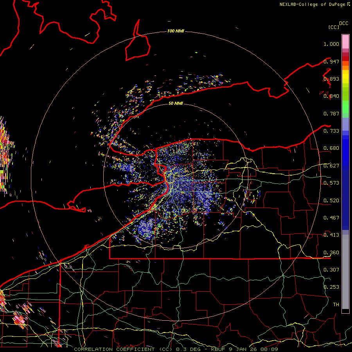Click the KBUF station identifier in the caption

[x=218, y=349]
